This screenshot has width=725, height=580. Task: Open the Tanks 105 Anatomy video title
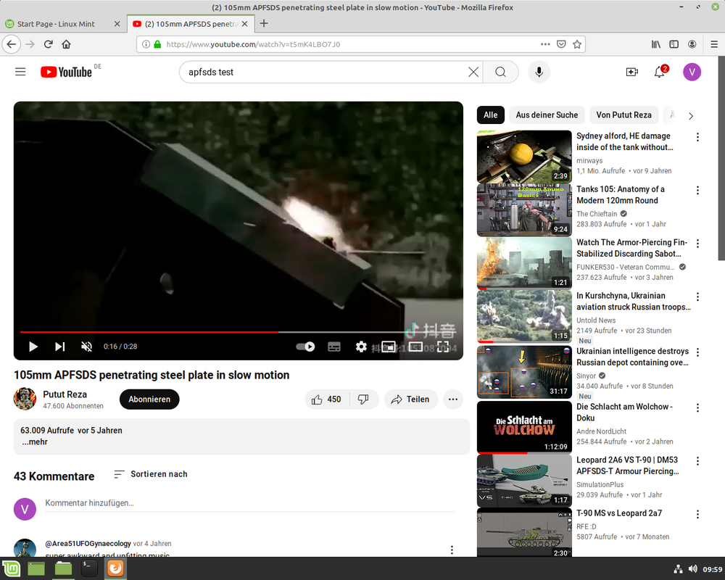click(621, 195)
